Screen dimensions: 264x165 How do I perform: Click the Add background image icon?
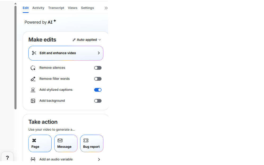[x=33, y=101]
